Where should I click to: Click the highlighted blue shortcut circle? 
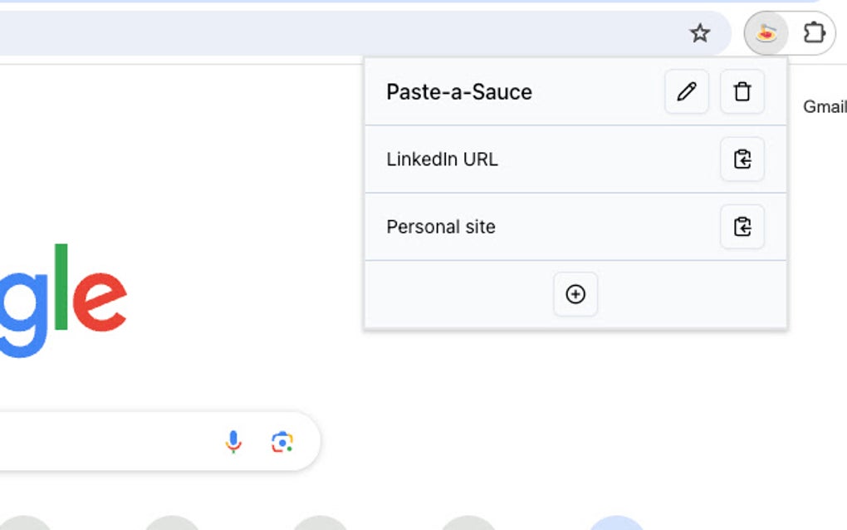coord(614,526)
